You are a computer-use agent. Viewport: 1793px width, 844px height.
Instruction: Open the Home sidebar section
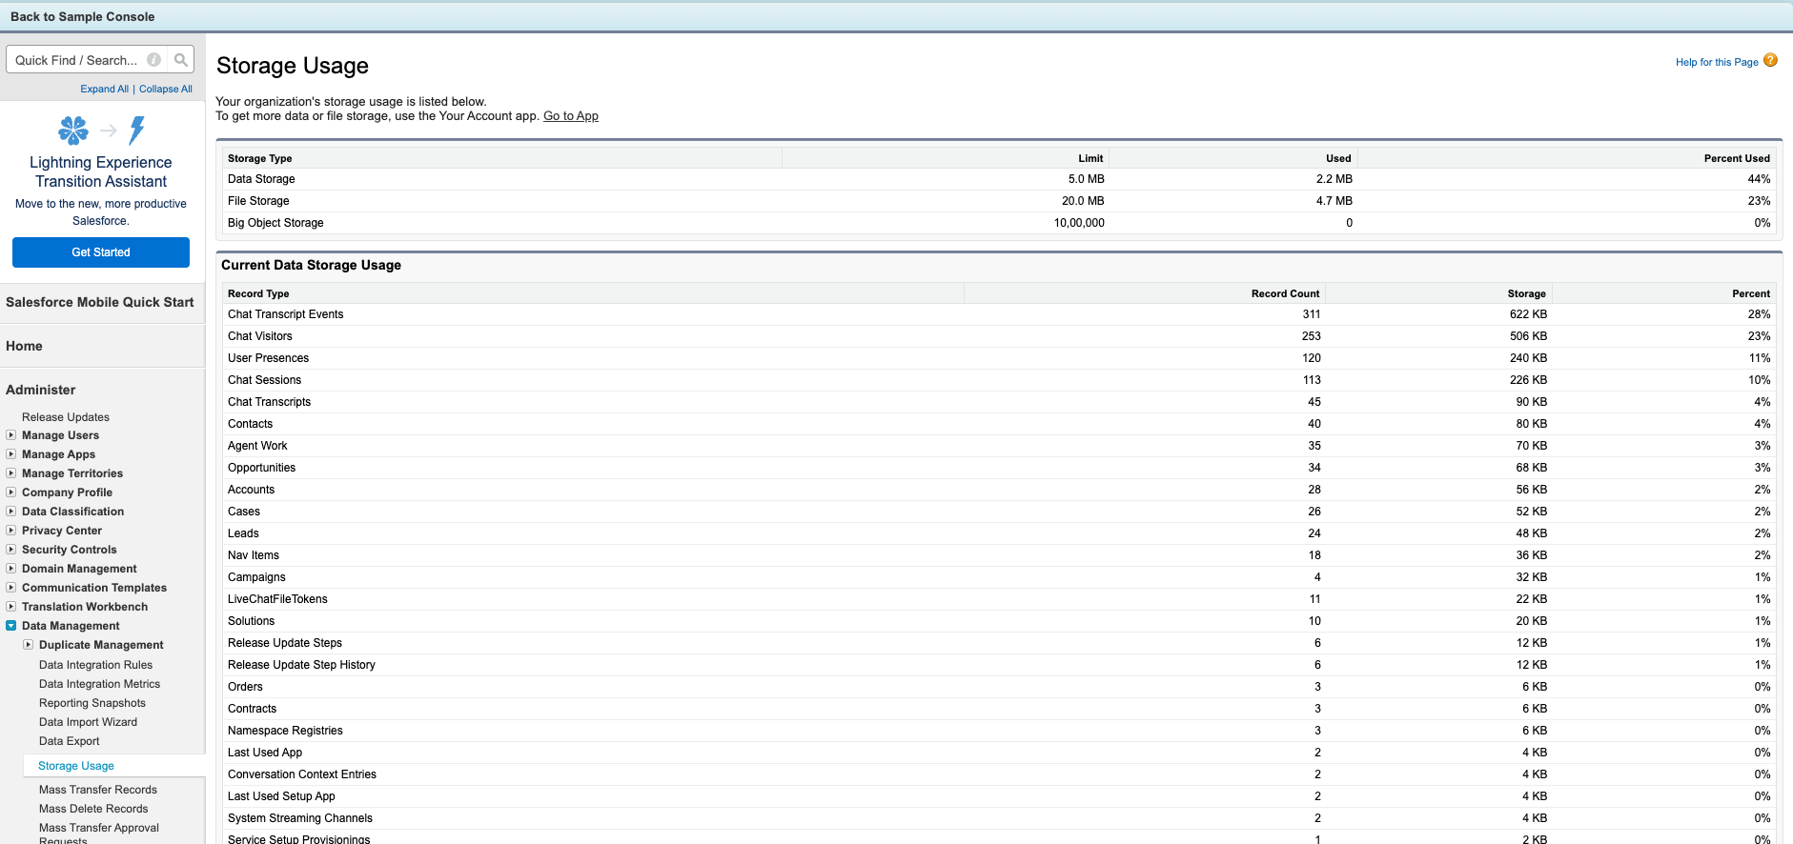pos(24,346)
